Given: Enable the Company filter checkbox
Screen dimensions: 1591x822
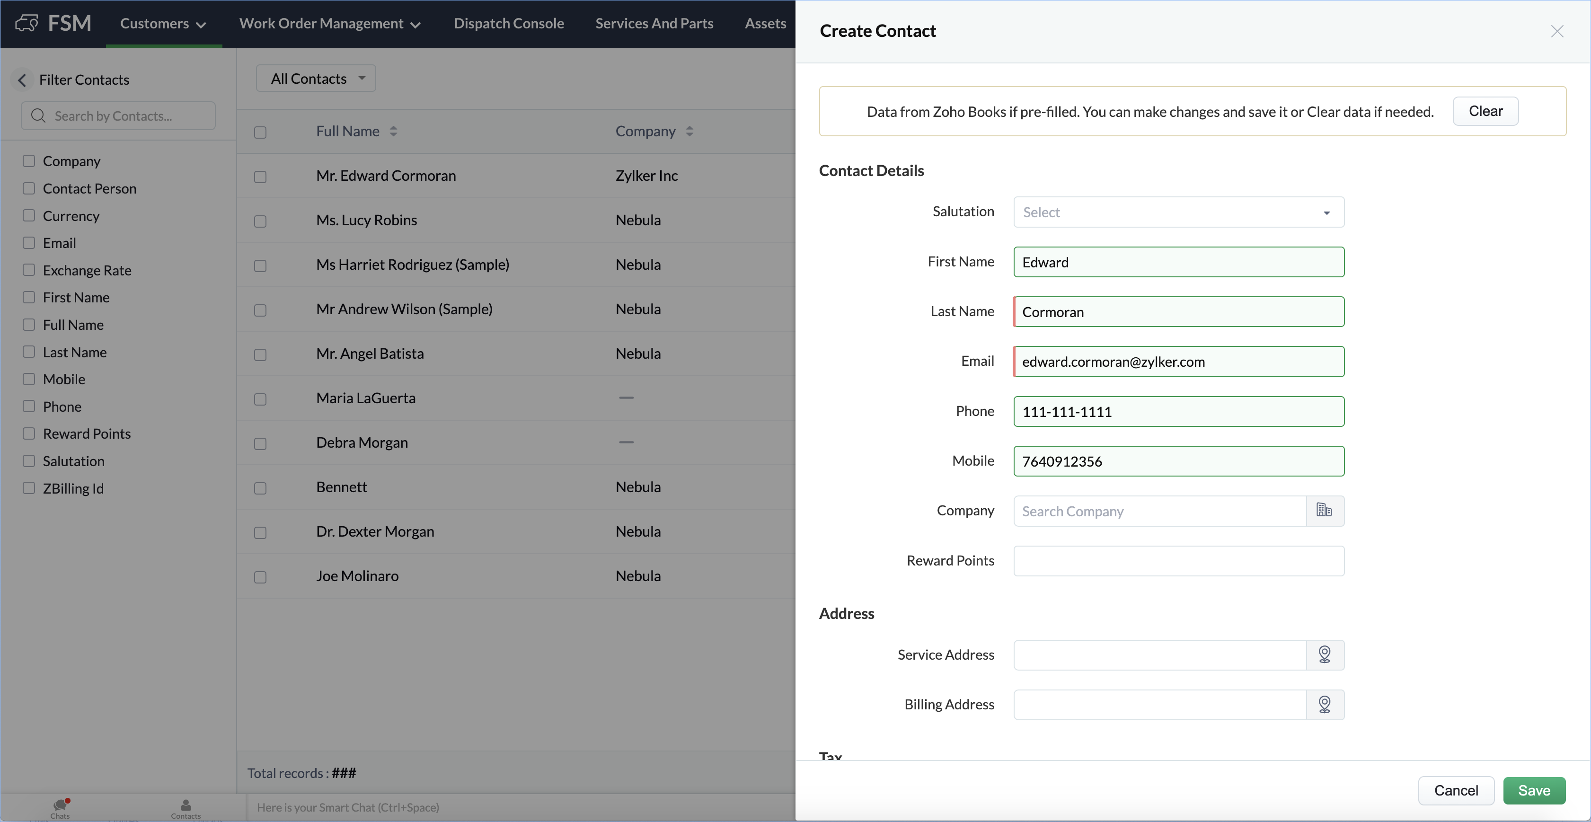Looking at the screenshot, I should pos(29,161).
